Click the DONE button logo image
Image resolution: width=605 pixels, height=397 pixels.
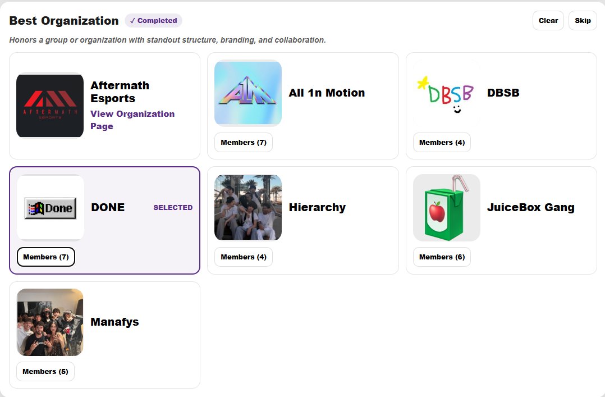coord(51,208)
